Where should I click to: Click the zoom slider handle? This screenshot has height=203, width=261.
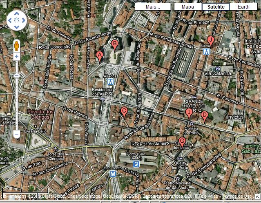coord(16,76)
